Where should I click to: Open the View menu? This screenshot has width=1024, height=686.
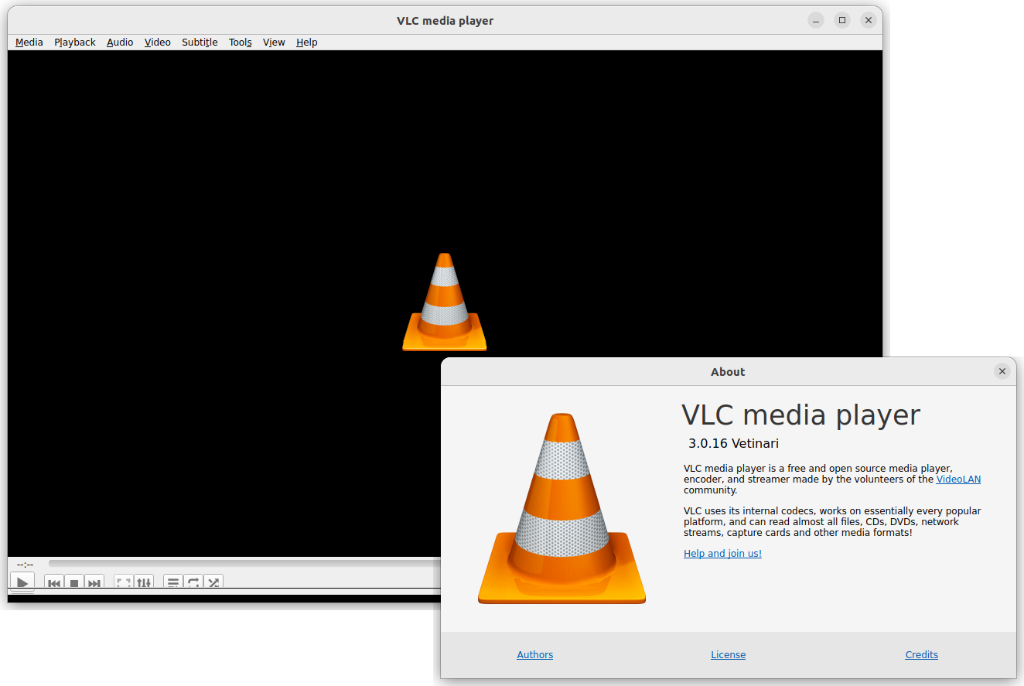[274, 43]
